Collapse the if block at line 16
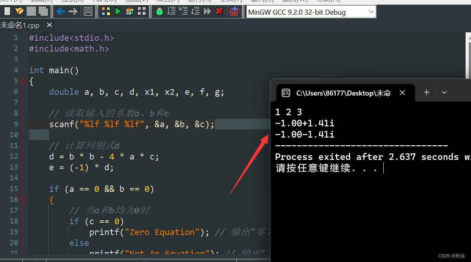The height and width of the screenshot is (262, 471). pyautogui.click(x=23, y=199)
